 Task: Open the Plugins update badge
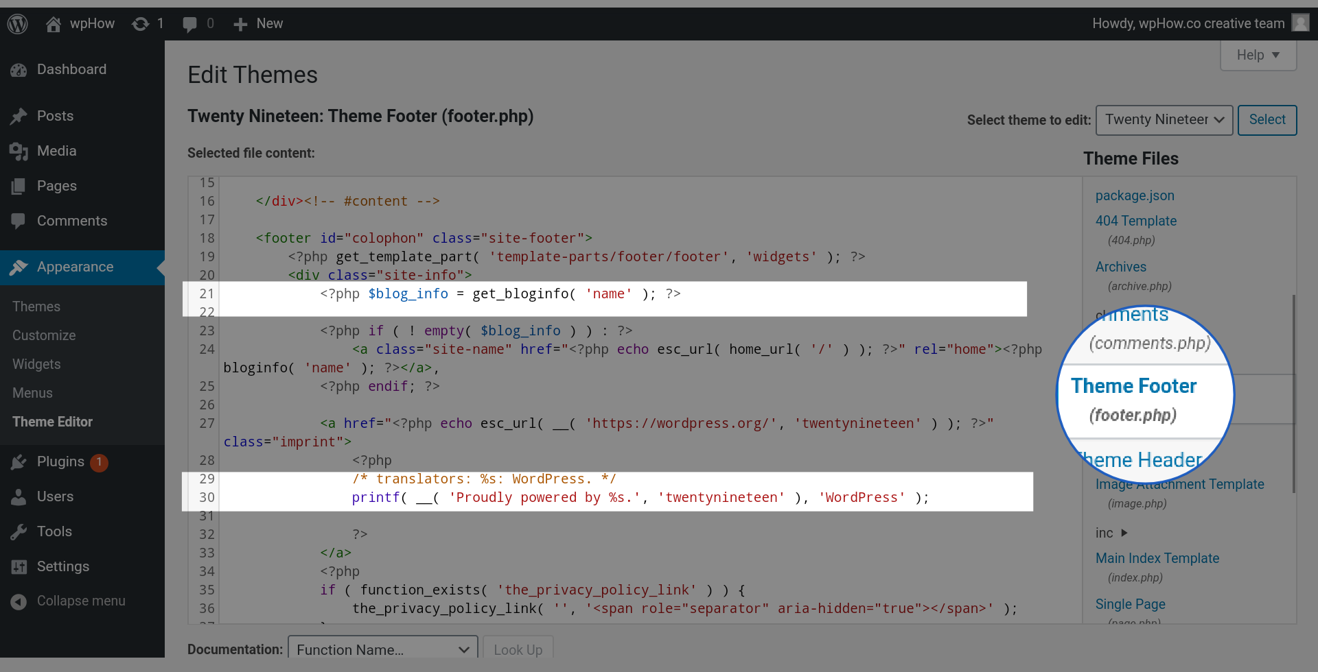(99, 462)
